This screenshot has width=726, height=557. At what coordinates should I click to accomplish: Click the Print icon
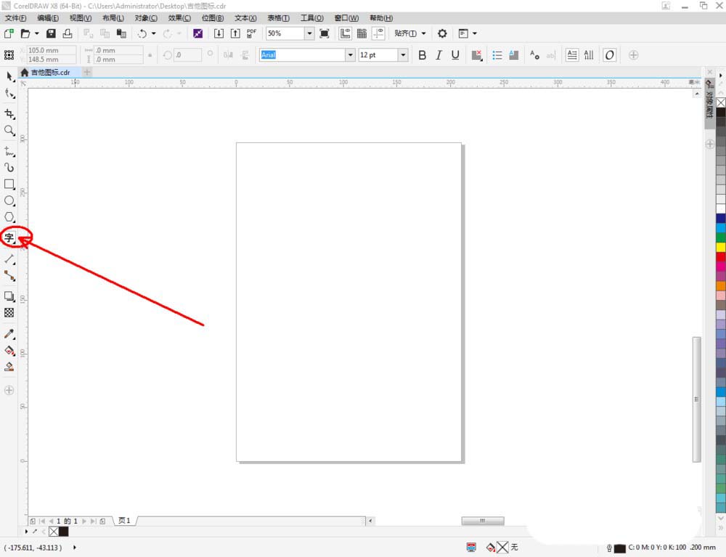68,33
